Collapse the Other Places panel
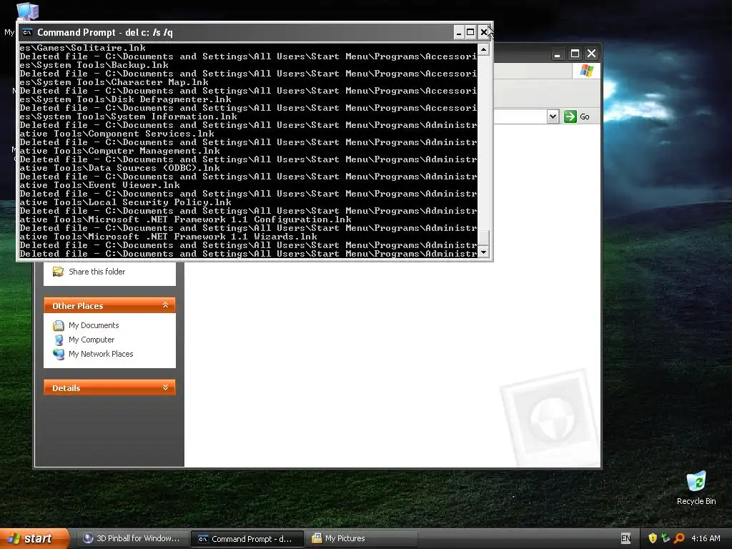Viewport: 732px width, 549px height. tap(165, 305)
